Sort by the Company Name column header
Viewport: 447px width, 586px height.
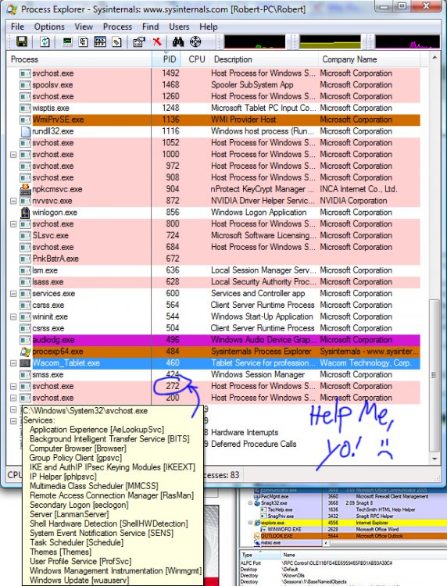(x=369, y=59)
